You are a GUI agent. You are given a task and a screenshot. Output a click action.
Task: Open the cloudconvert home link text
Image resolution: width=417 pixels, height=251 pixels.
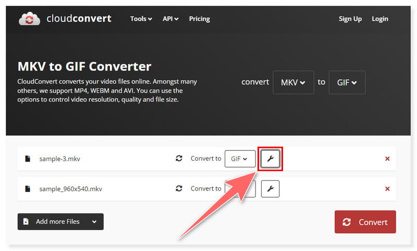click(79, 18)
